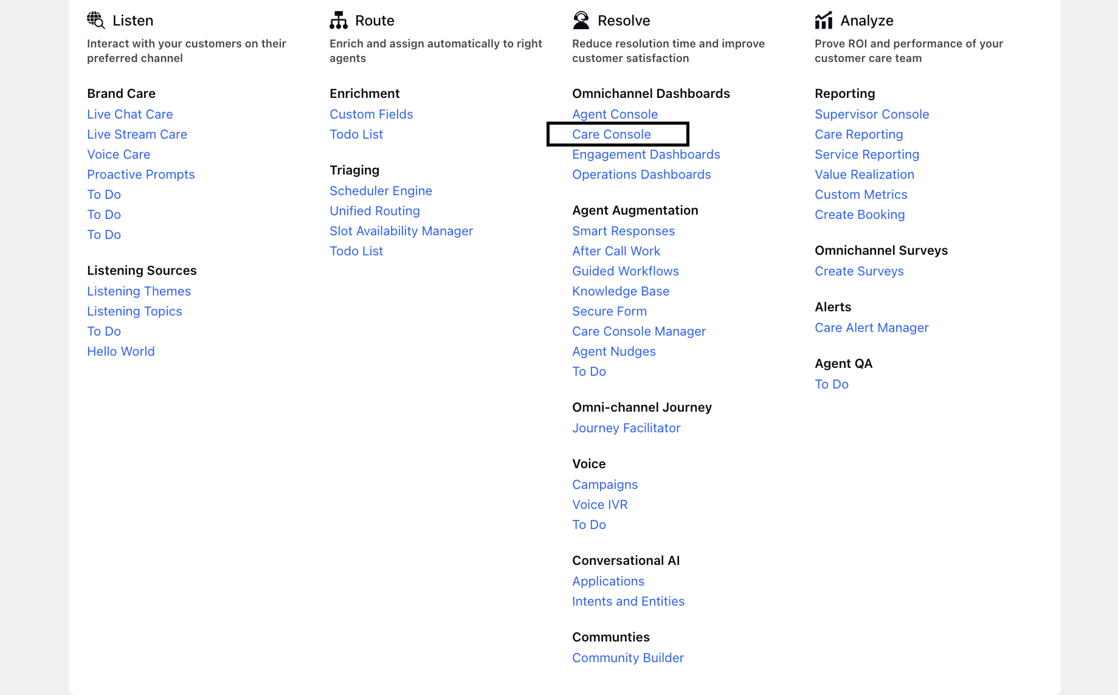Click the Listen globe search icon

(x=96, y=20)
